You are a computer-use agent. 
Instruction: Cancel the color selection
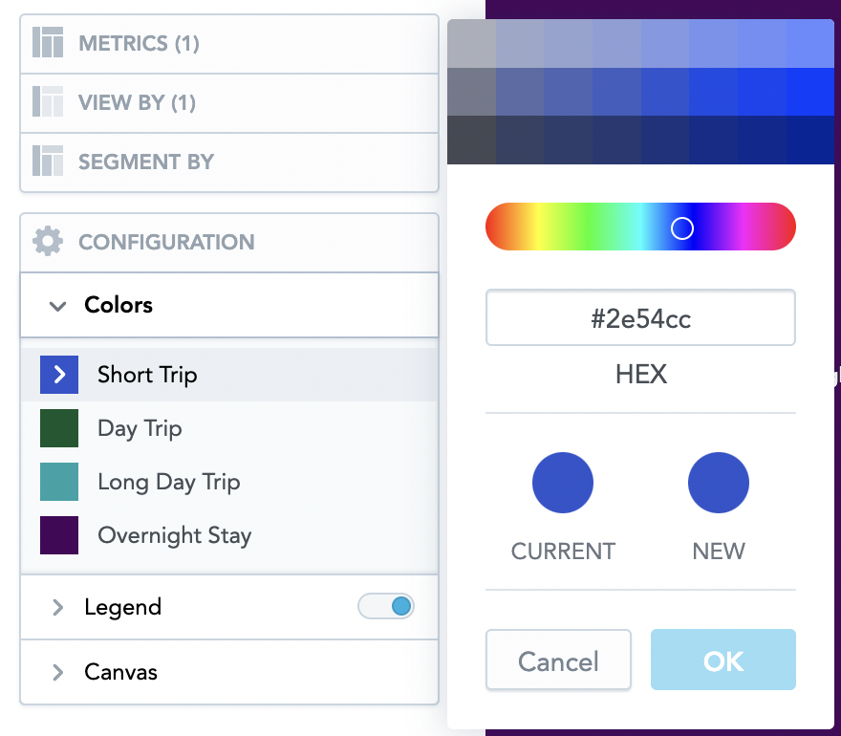(558, 660)
